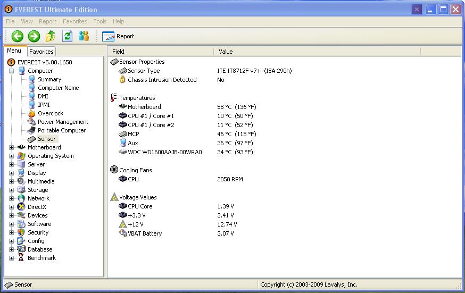465x293 pixels.
Task: Click the yellow up-level arrow icon
Action: [x=51, y=36]
